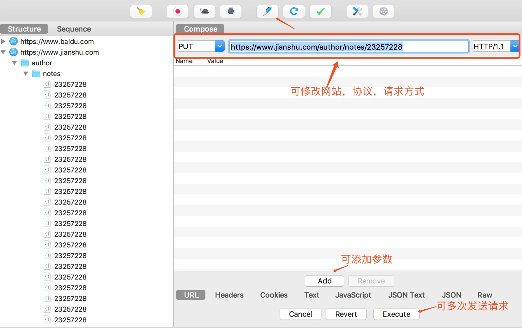Viewport: 522px width, 328px height.
Task: Collapse the notes folder
Action: click(26, 74)
